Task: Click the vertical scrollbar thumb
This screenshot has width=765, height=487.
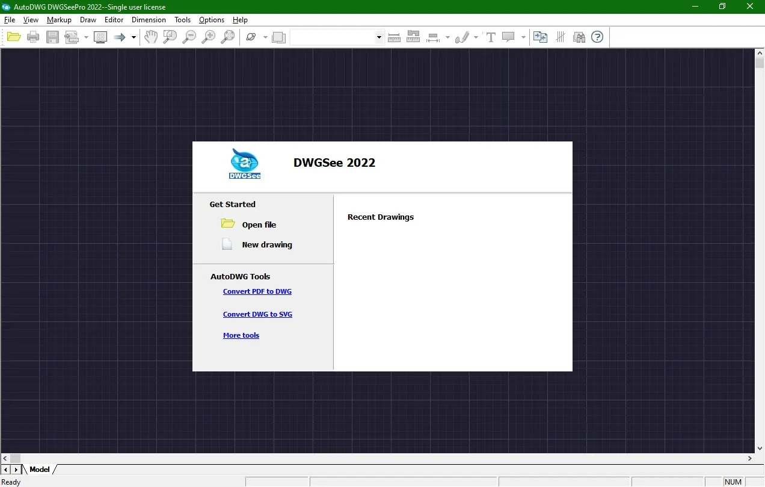Action: pos(760,63)
